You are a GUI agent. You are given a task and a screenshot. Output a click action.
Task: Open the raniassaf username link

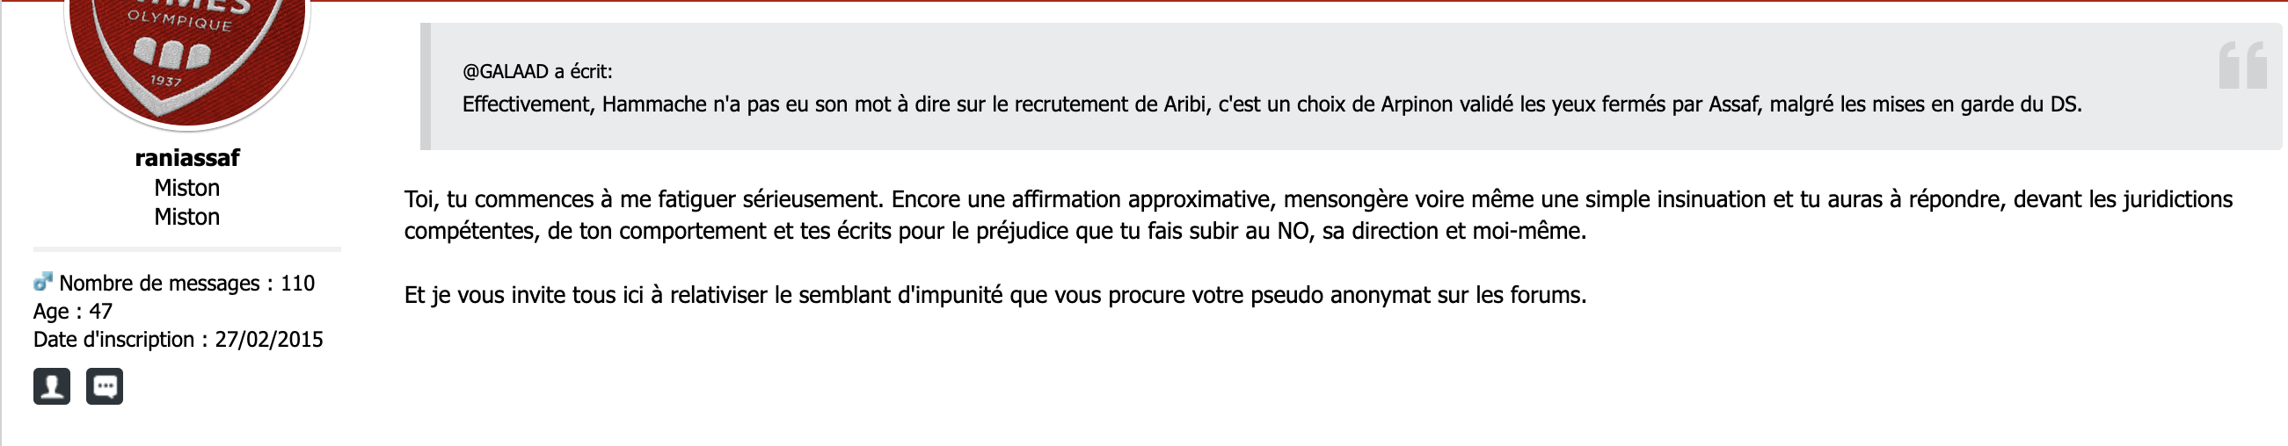186,158
